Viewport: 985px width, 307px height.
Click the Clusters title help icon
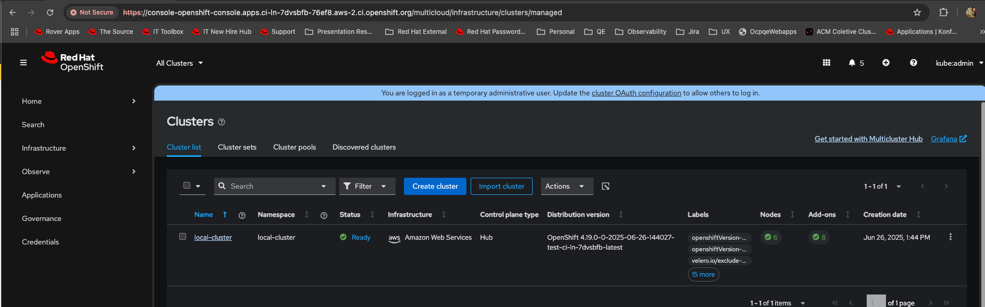[221, 122]
